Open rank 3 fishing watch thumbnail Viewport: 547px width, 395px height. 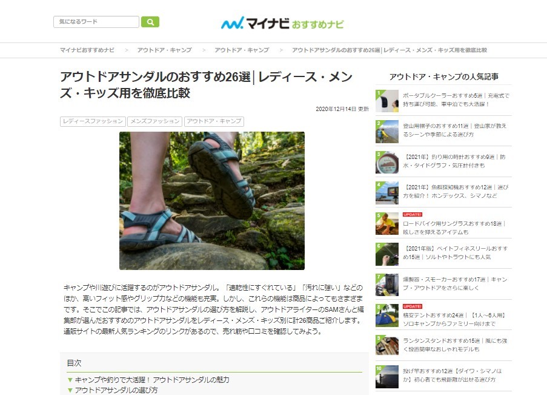coord(387,162)
